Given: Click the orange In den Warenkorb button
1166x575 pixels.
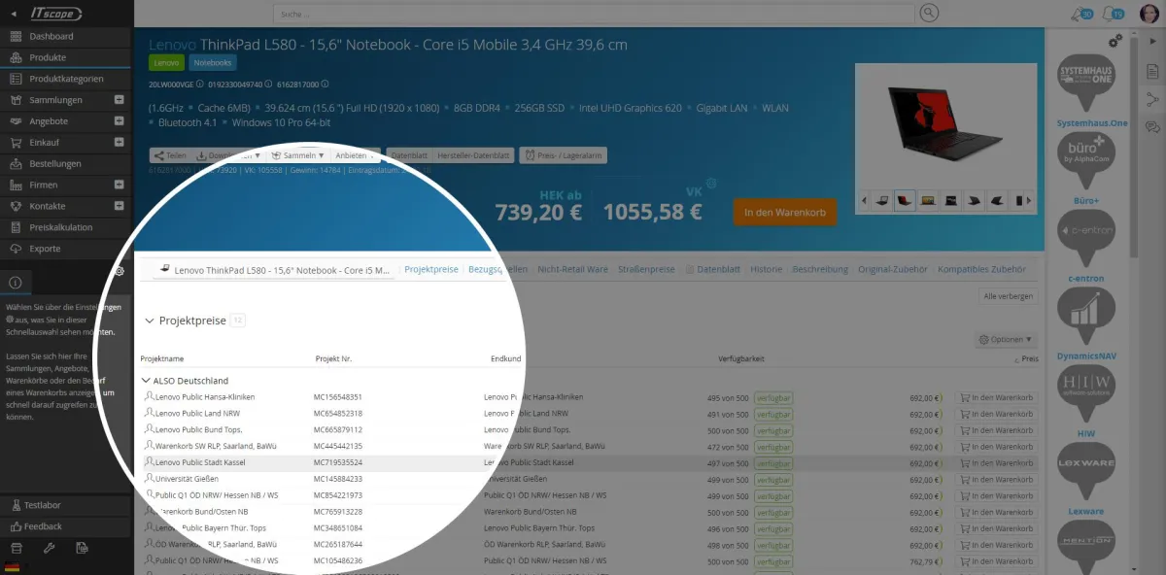Looking at the screenshot, I should 784,211.
